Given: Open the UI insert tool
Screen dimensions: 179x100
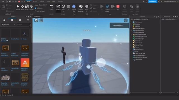Looking at the screenshot, I should point(68,7).
